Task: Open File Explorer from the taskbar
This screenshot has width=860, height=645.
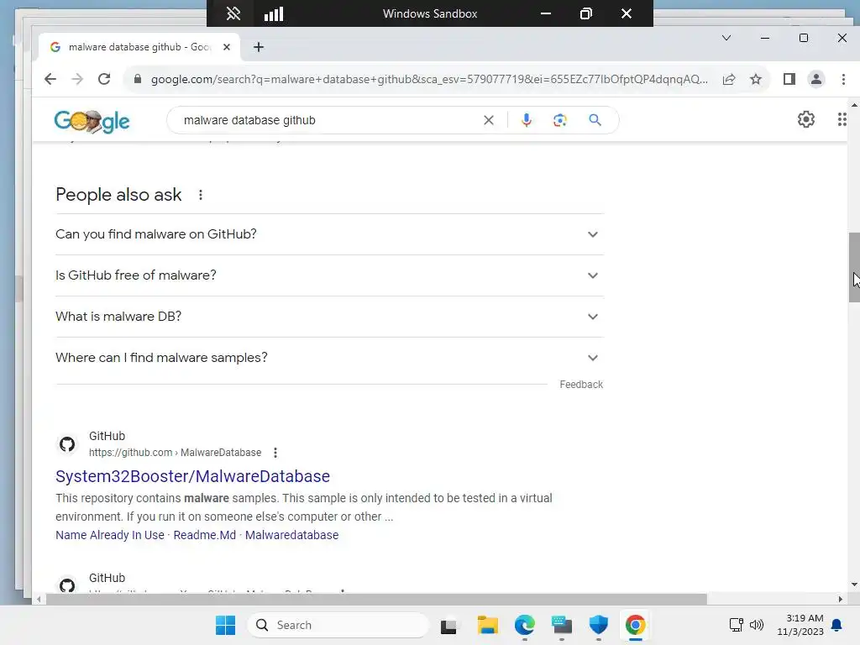Action: (487, 625)
